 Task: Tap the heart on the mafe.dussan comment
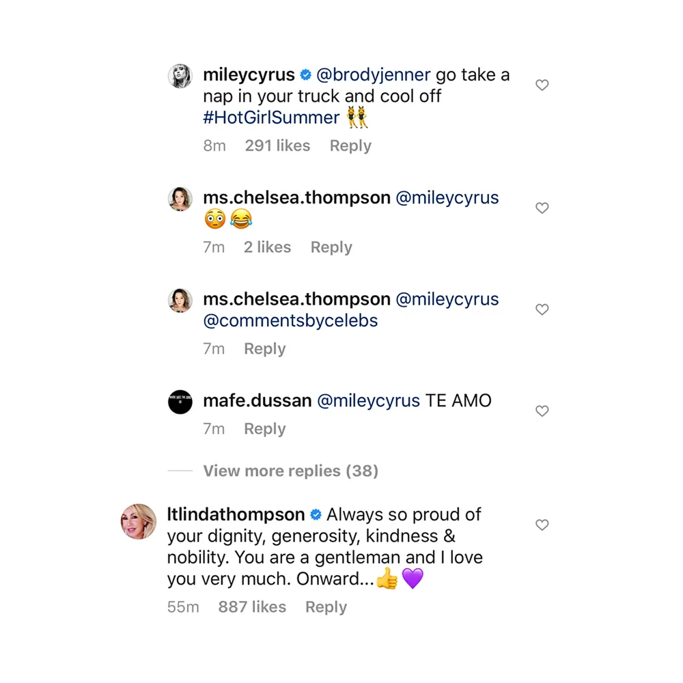[542, 411]
